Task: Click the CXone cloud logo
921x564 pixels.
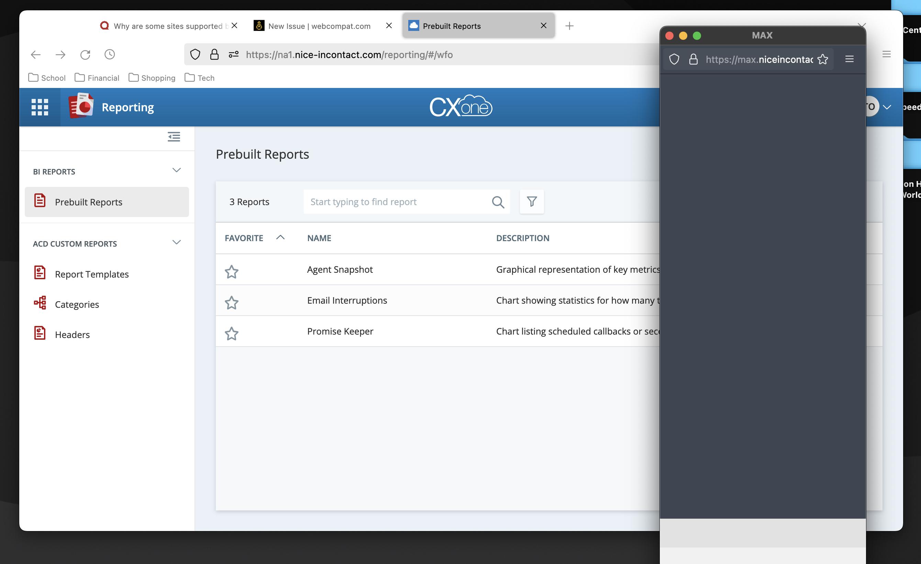Action: click(x=460, y=106)
